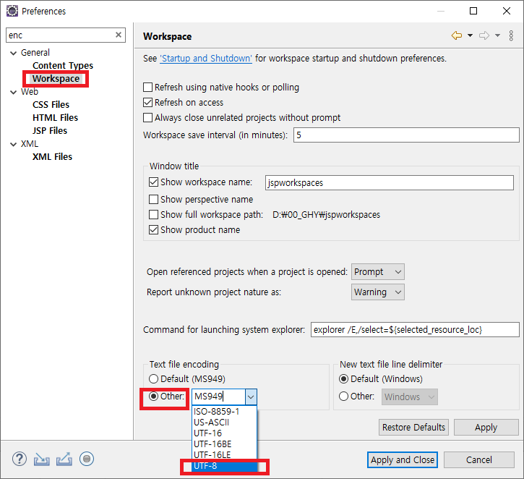Screen dimensions: 524x479
Task: Enable Always close unrelated projects without prompt
Action: pos(147,118)
